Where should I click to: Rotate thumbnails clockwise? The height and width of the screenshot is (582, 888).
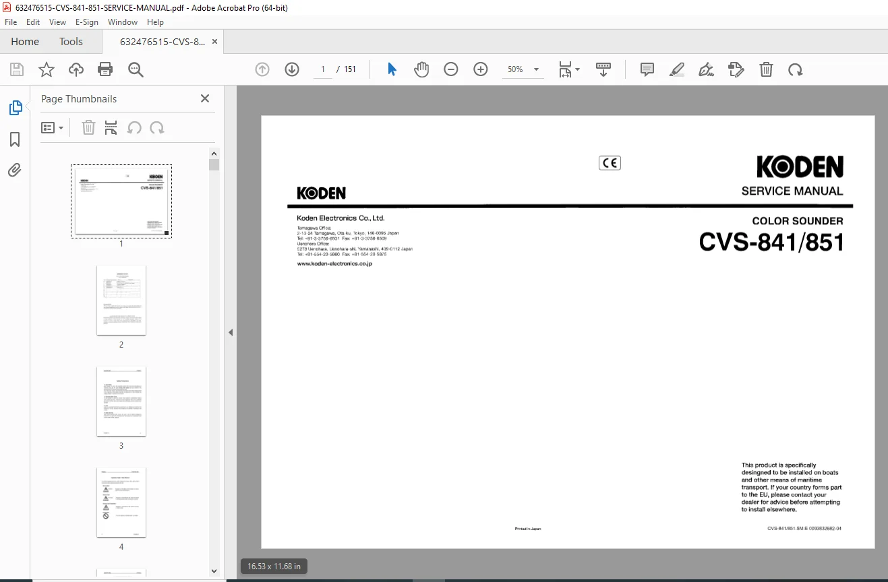[157, 127]
